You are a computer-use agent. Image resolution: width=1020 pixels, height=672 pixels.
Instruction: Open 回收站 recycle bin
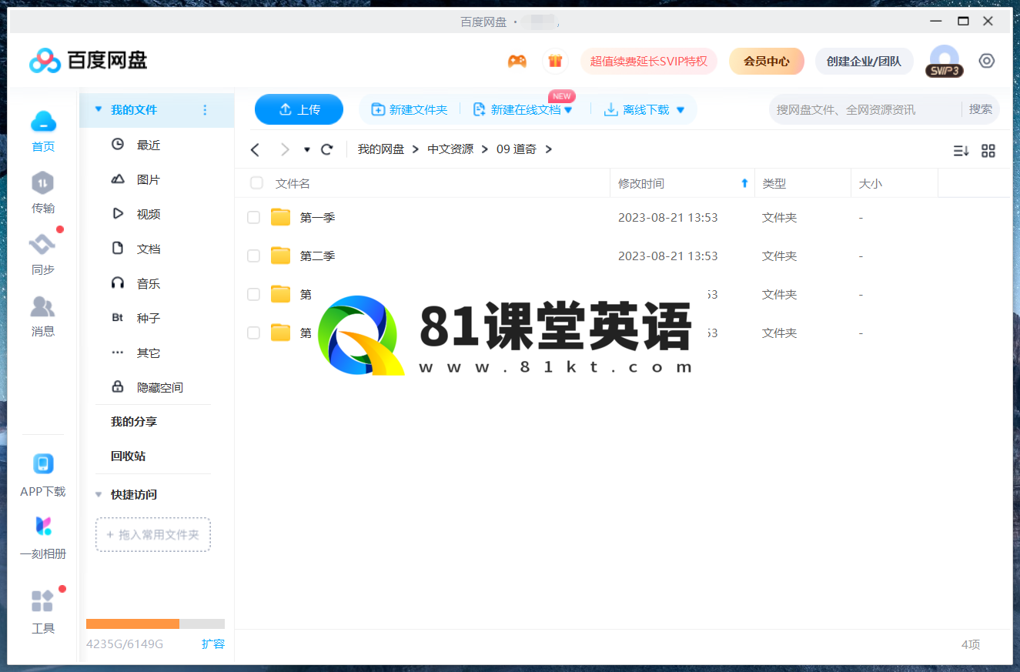[128, 456]
